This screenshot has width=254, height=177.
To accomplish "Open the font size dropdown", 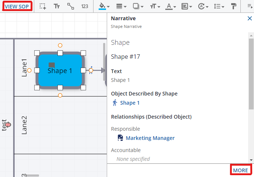I will click(x=155, y=6).
